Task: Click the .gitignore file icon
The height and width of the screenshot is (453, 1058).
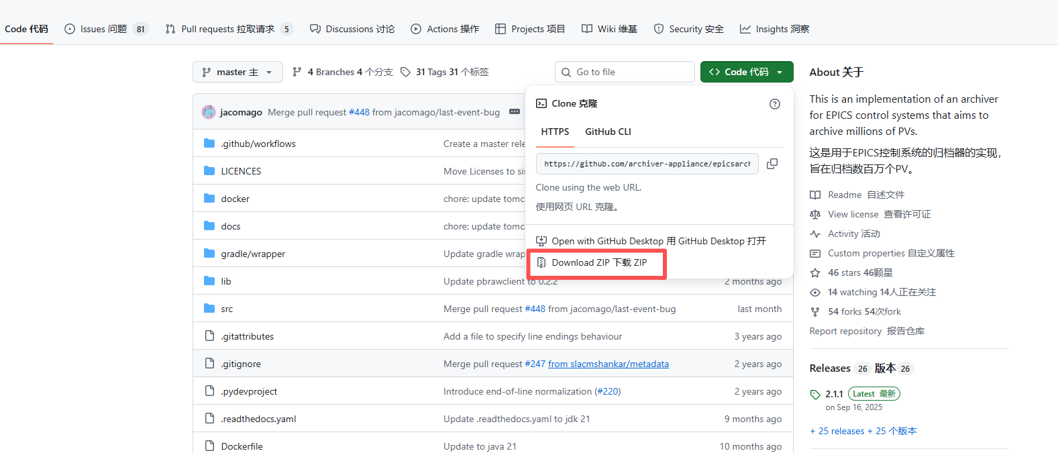Action: click(x=209, y=363)
